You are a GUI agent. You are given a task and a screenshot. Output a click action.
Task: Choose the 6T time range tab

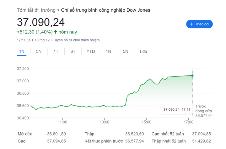[x=73, y=51]
